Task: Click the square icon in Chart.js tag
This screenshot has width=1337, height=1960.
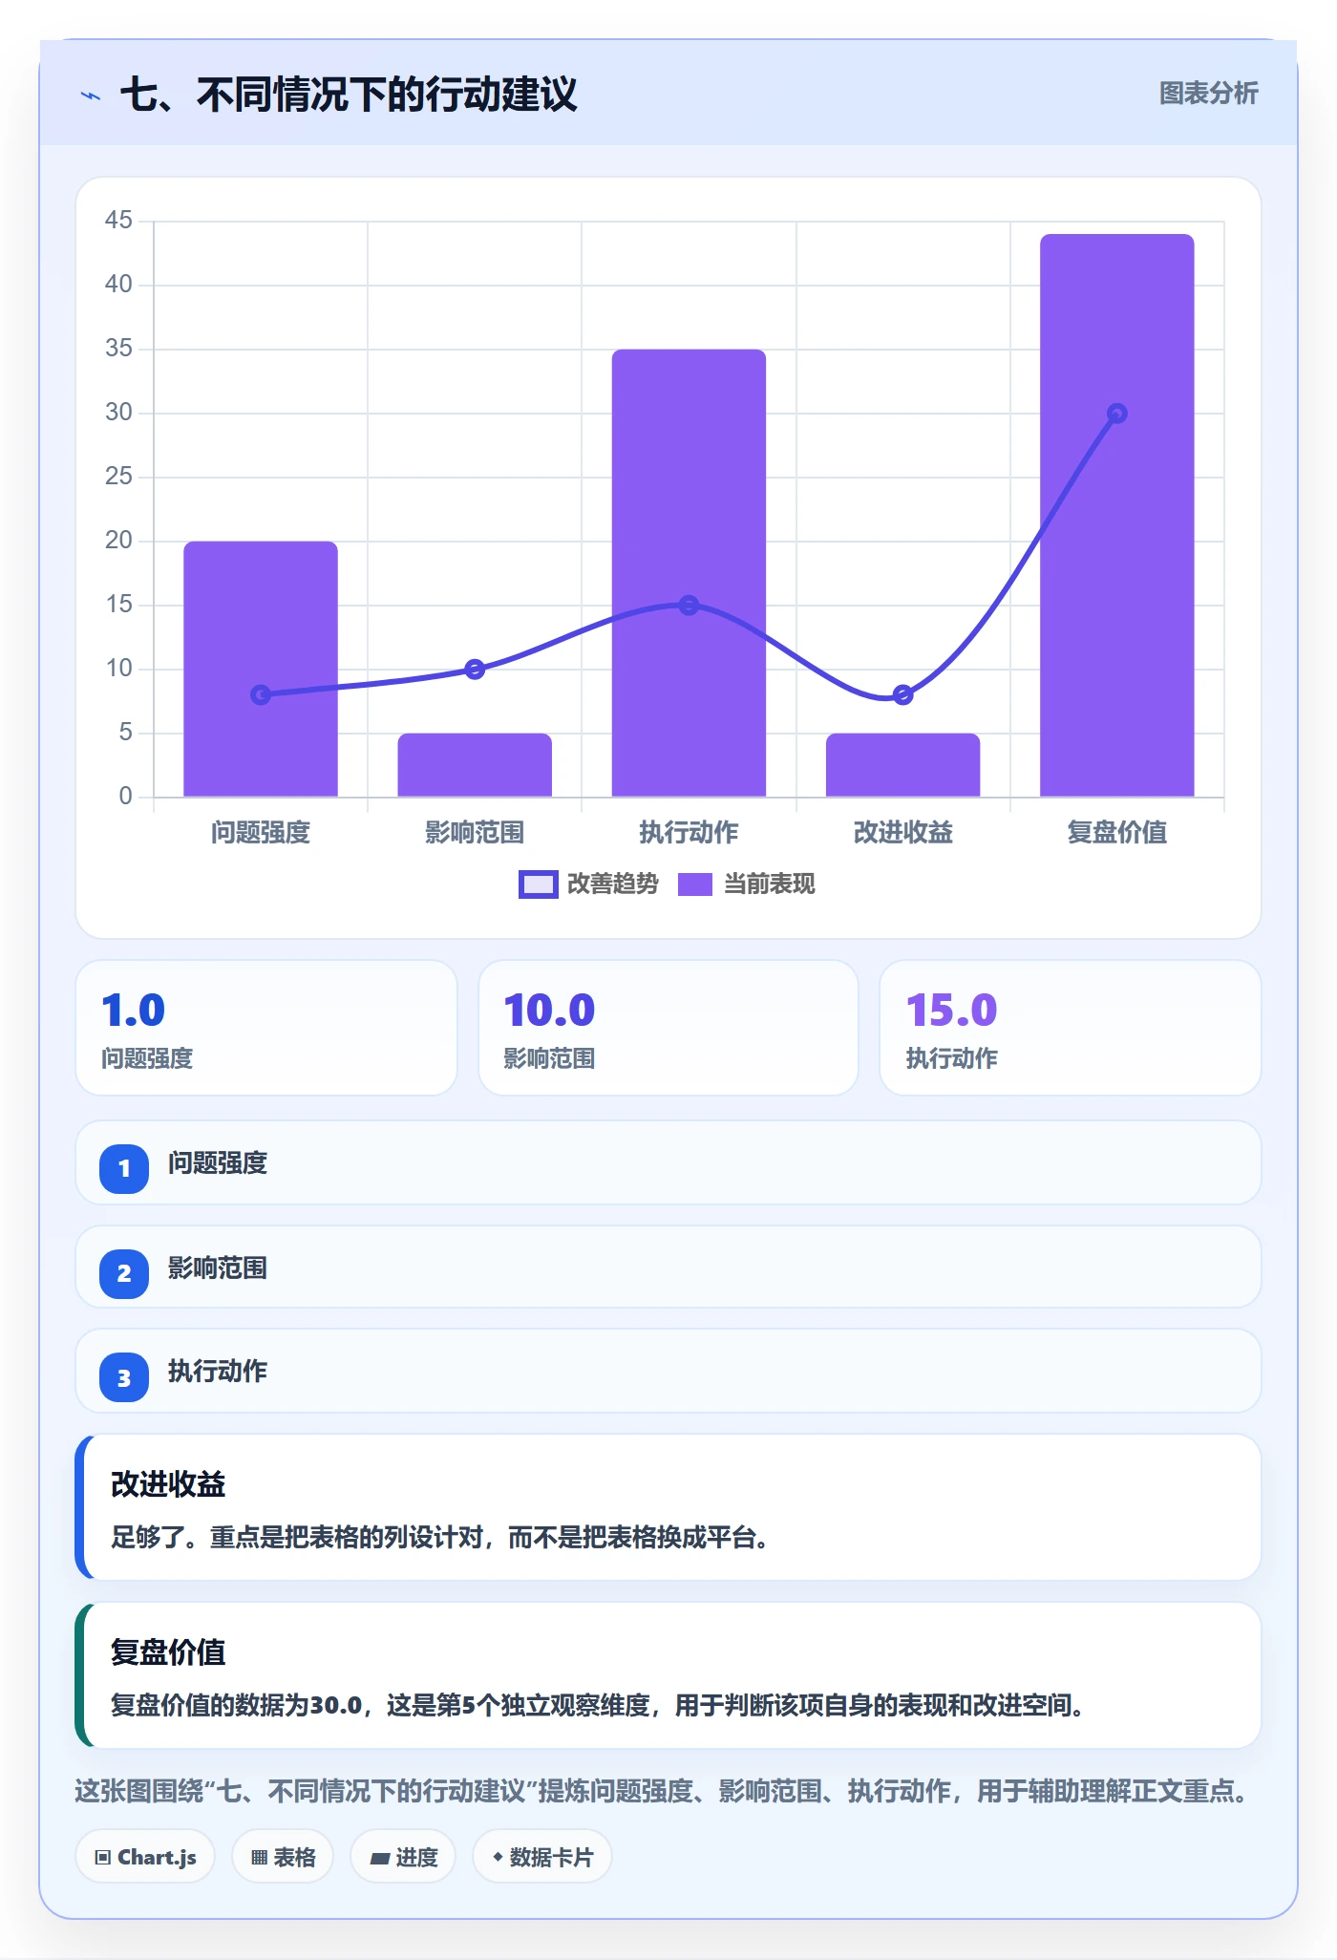Action: [x=103, y=1858]
